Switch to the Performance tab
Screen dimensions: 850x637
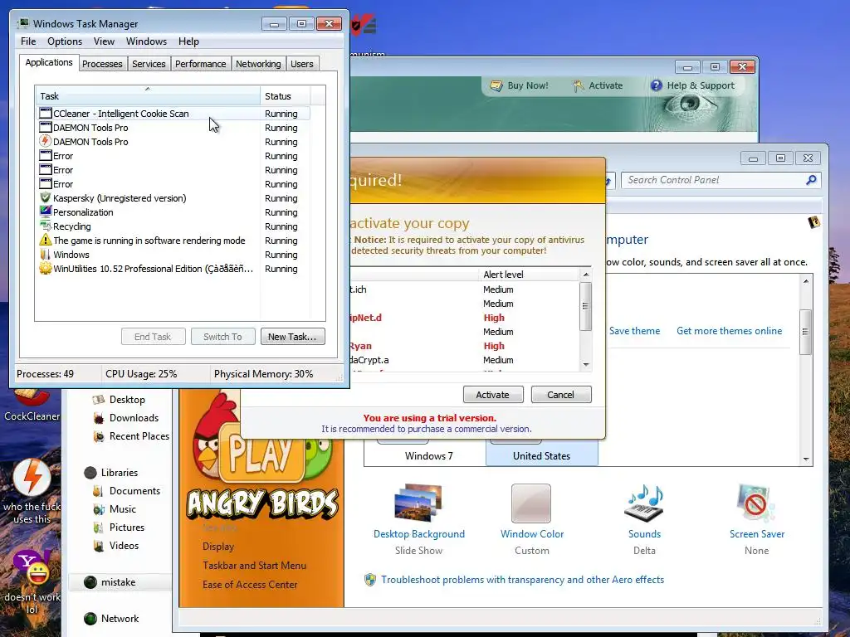pos(201,64)
